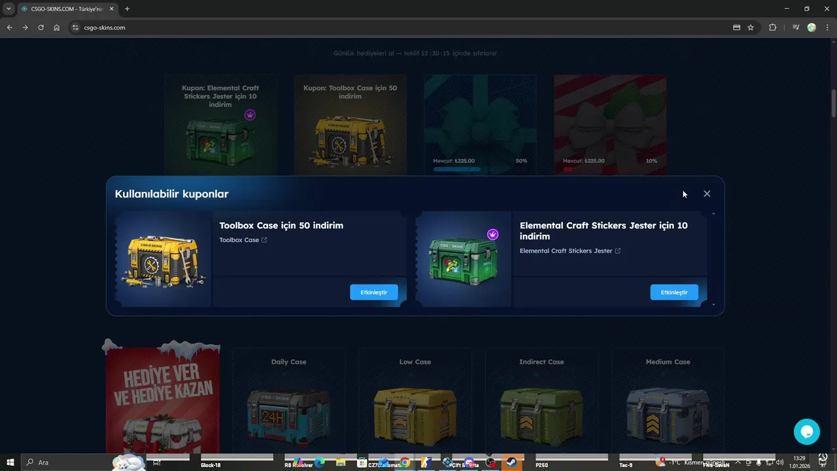The image size is (837, 471).
Task: Activate the Elemental Craft Stickers Jester coupon
Action: coord(674,292)
